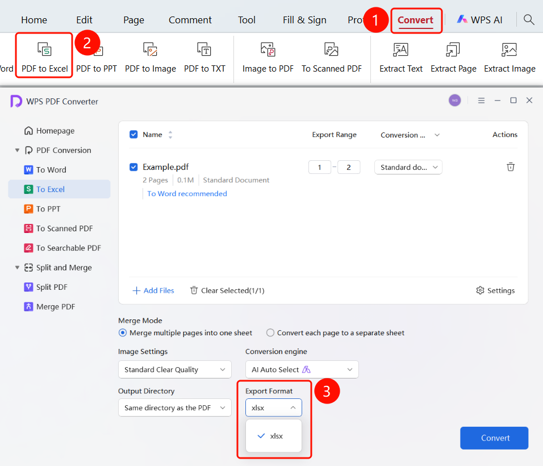Uncheck the Example.pdf checkbox
The height and width of the screenshot is (466, 543).
pyautogui.click(x=133, y=167)
